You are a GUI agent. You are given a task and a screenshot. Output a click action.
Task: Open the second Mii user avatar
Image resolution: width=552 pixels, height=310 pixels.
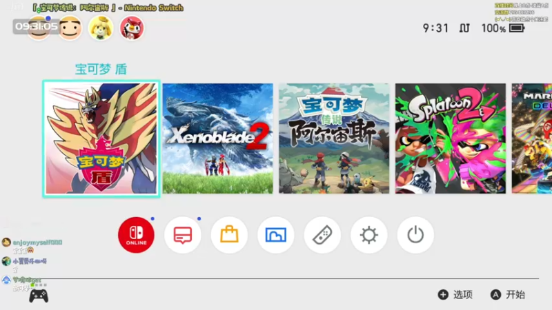(70, 28)
